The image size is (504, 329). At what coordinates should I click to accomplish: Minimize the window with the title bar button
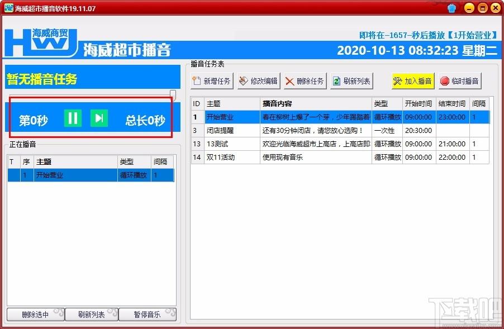tap(469, 8)
